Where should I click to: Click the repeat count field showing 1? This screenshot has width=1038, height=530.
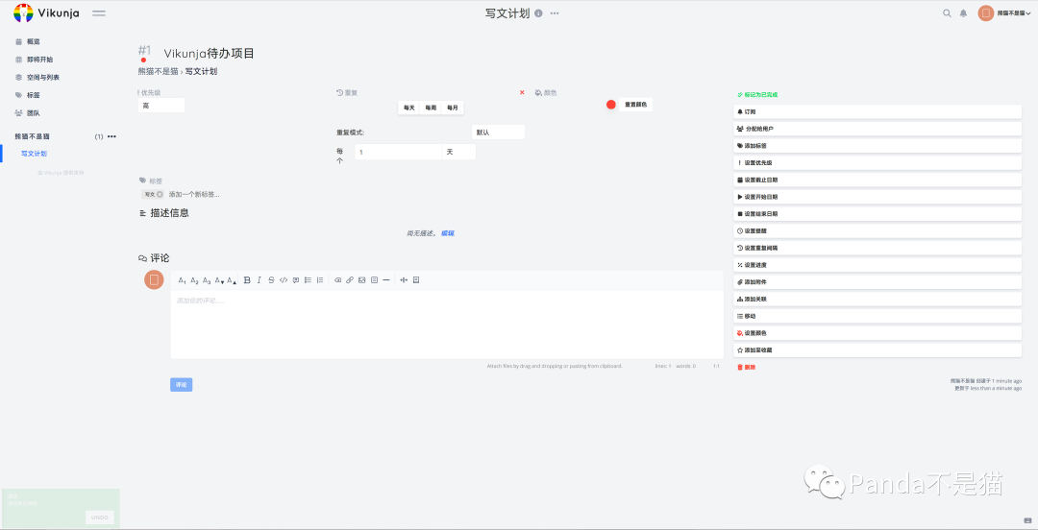[x=399, y=153]
